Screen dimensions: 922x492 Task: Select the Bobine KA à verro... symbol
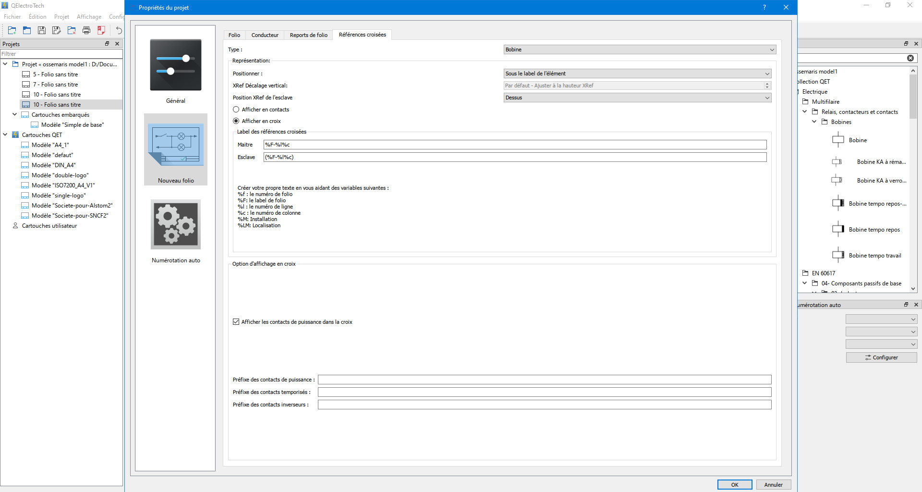(837, 181)
